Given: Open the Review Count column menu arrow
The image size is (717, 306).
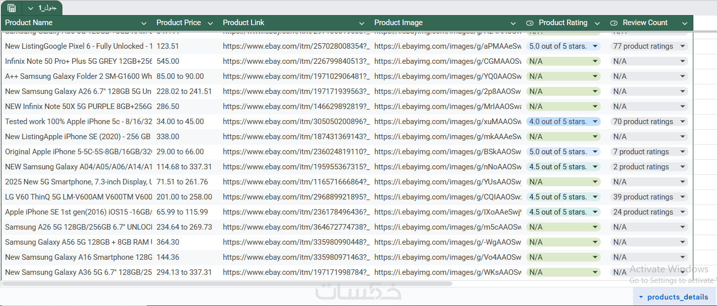Looking at the screenshot, I should [x=685, y=23].
